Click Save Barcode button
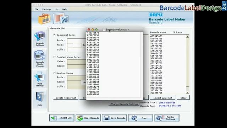This screenshot has width=227, height=128. click(114, 118)
